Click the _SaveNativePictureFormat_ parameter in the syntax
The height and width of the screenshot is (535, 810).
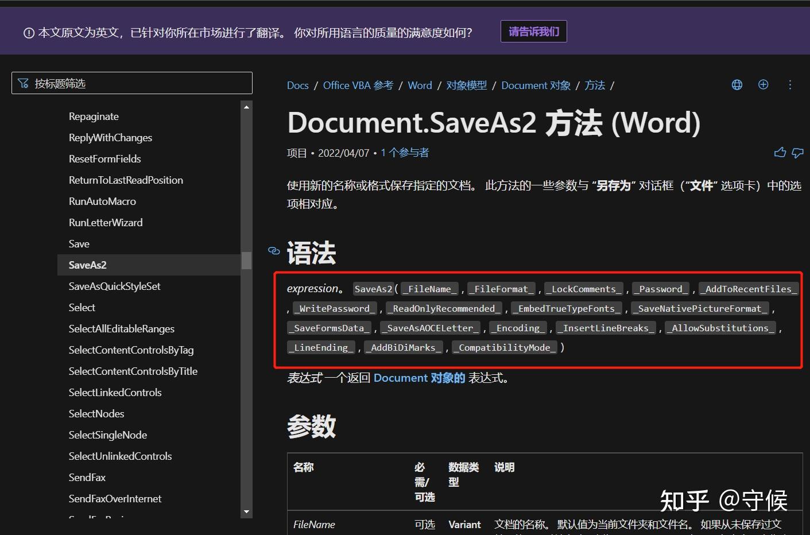[x=700, y=308]
